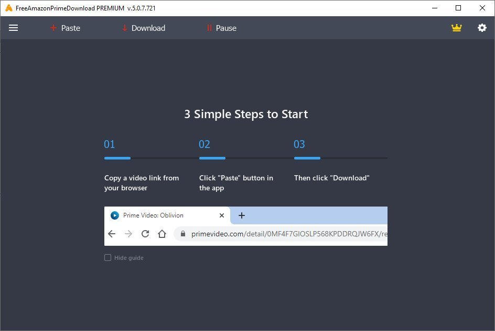This screenshot has width=495, height=331.
Task: Click step number 01
Action: click(x=110, y=144)
